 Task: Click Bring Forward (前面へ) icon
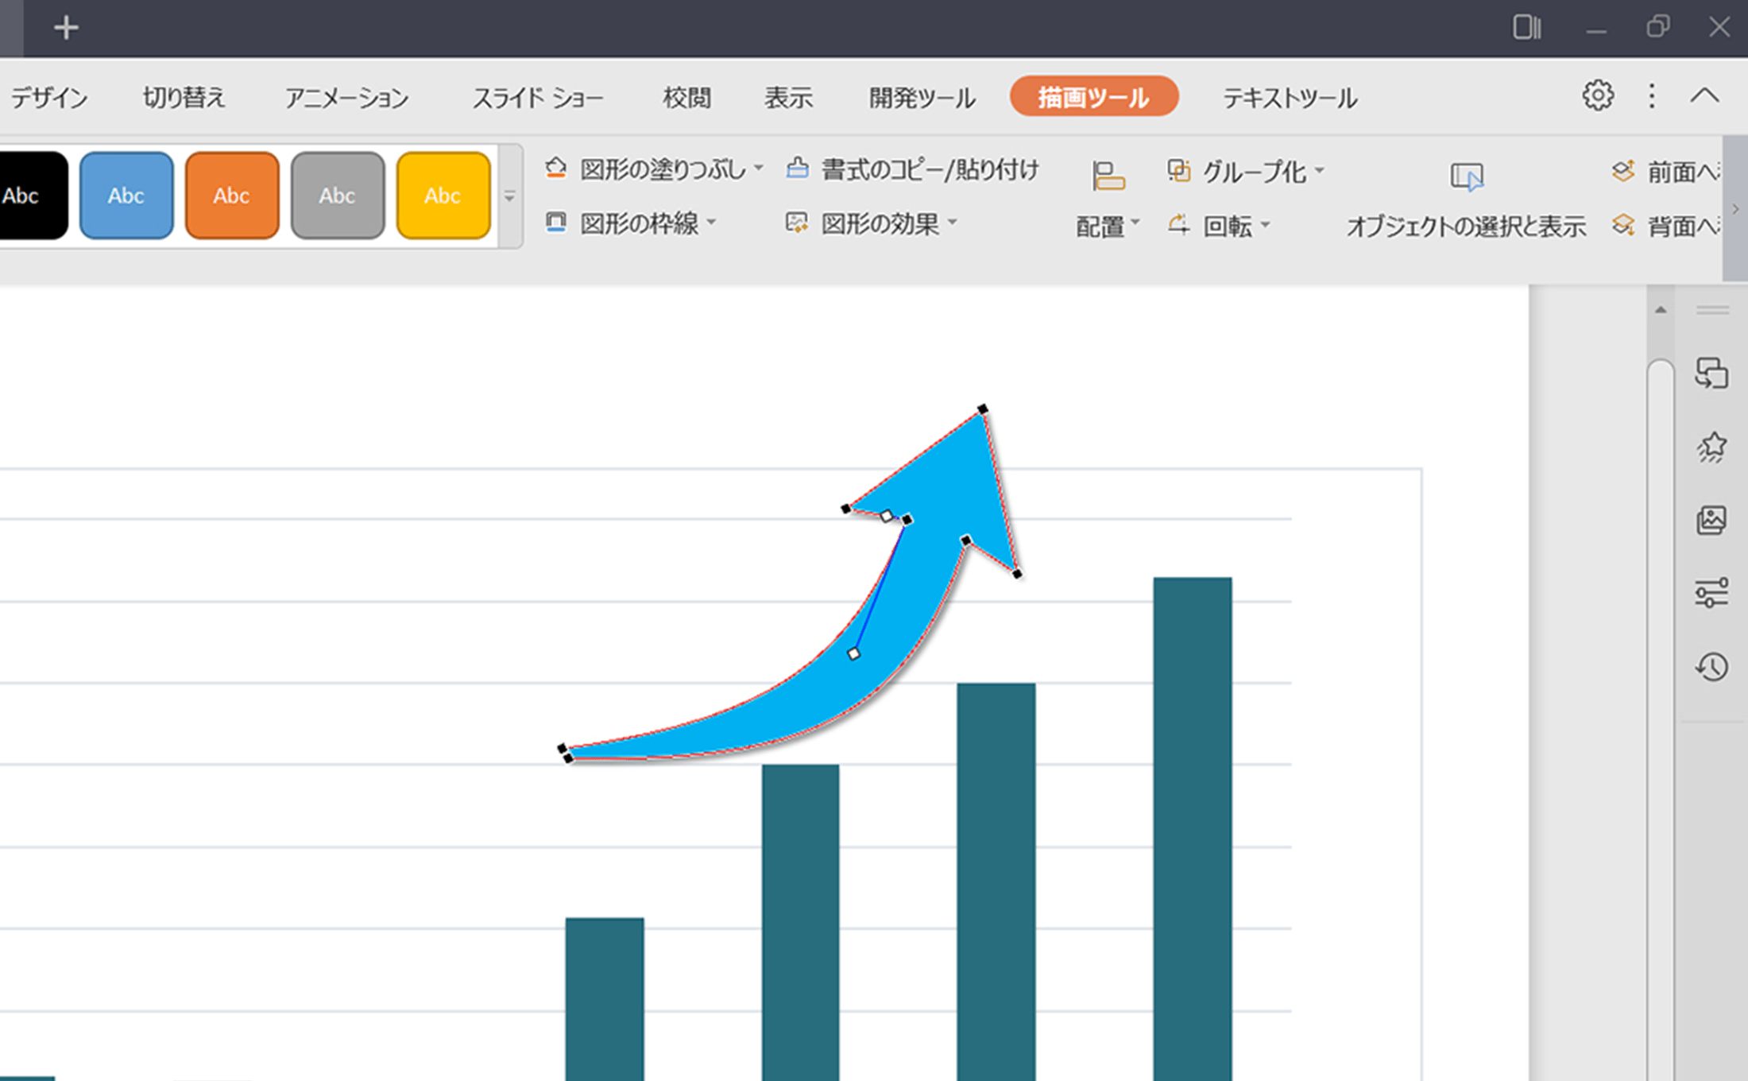[x=1623, y=171]
